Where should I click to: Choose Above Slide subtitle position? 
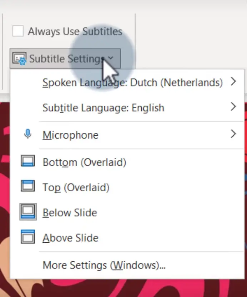(x=127, y=238)
